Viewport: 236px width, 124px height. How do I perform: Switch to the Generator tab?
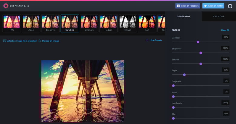tap(183, 17)
